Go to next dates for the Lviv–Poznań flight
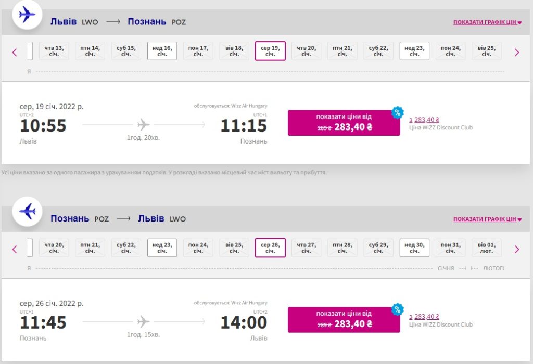533x364 pixels. tap(517, 52)
